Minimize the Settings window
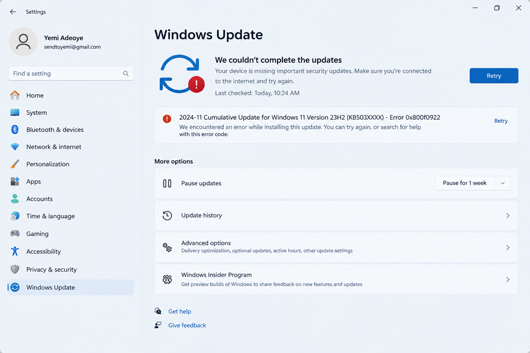The image size is (530, 353). (x=475, y=8)
